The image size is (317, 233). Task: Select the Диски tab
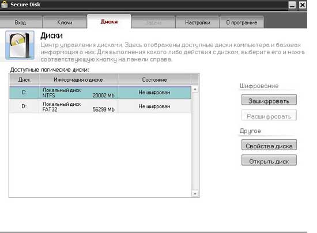tap(109, 21)
